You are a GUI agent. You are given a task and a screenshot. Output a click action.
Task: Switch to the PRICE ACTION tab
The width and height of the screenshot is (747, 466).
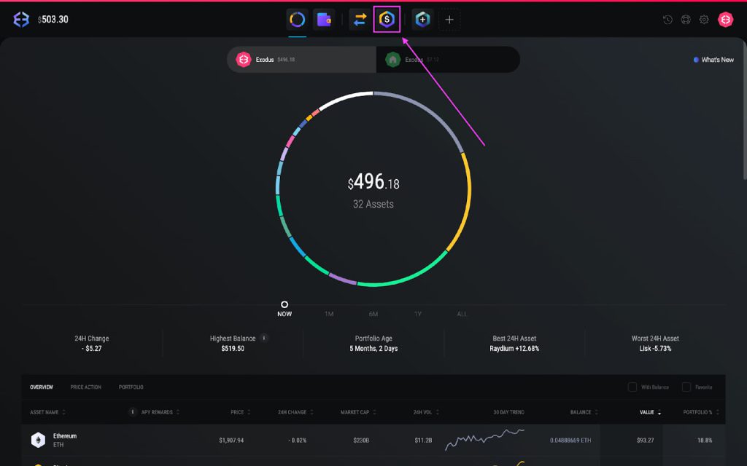tap(86, 387)
